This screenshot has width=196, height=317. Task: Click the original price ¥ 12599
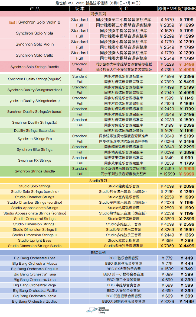point(167,174)
